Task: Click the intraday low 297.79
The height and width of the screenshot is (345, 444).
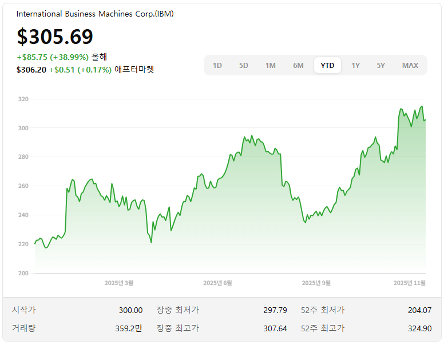Action: click(x=275, y=310)
